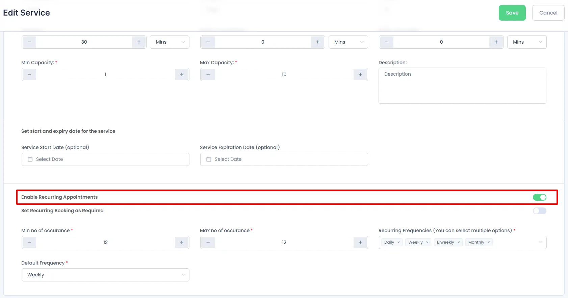Screen dimensions: 568x298
Task: Focus the Max Capacity field showing 15
Action: point(284,74)
